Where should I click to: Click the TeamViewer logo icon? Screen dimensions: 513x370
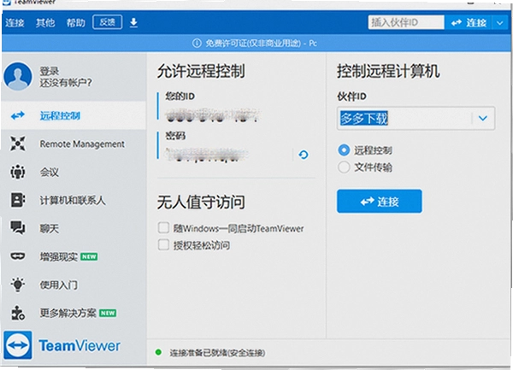point(18,345)
